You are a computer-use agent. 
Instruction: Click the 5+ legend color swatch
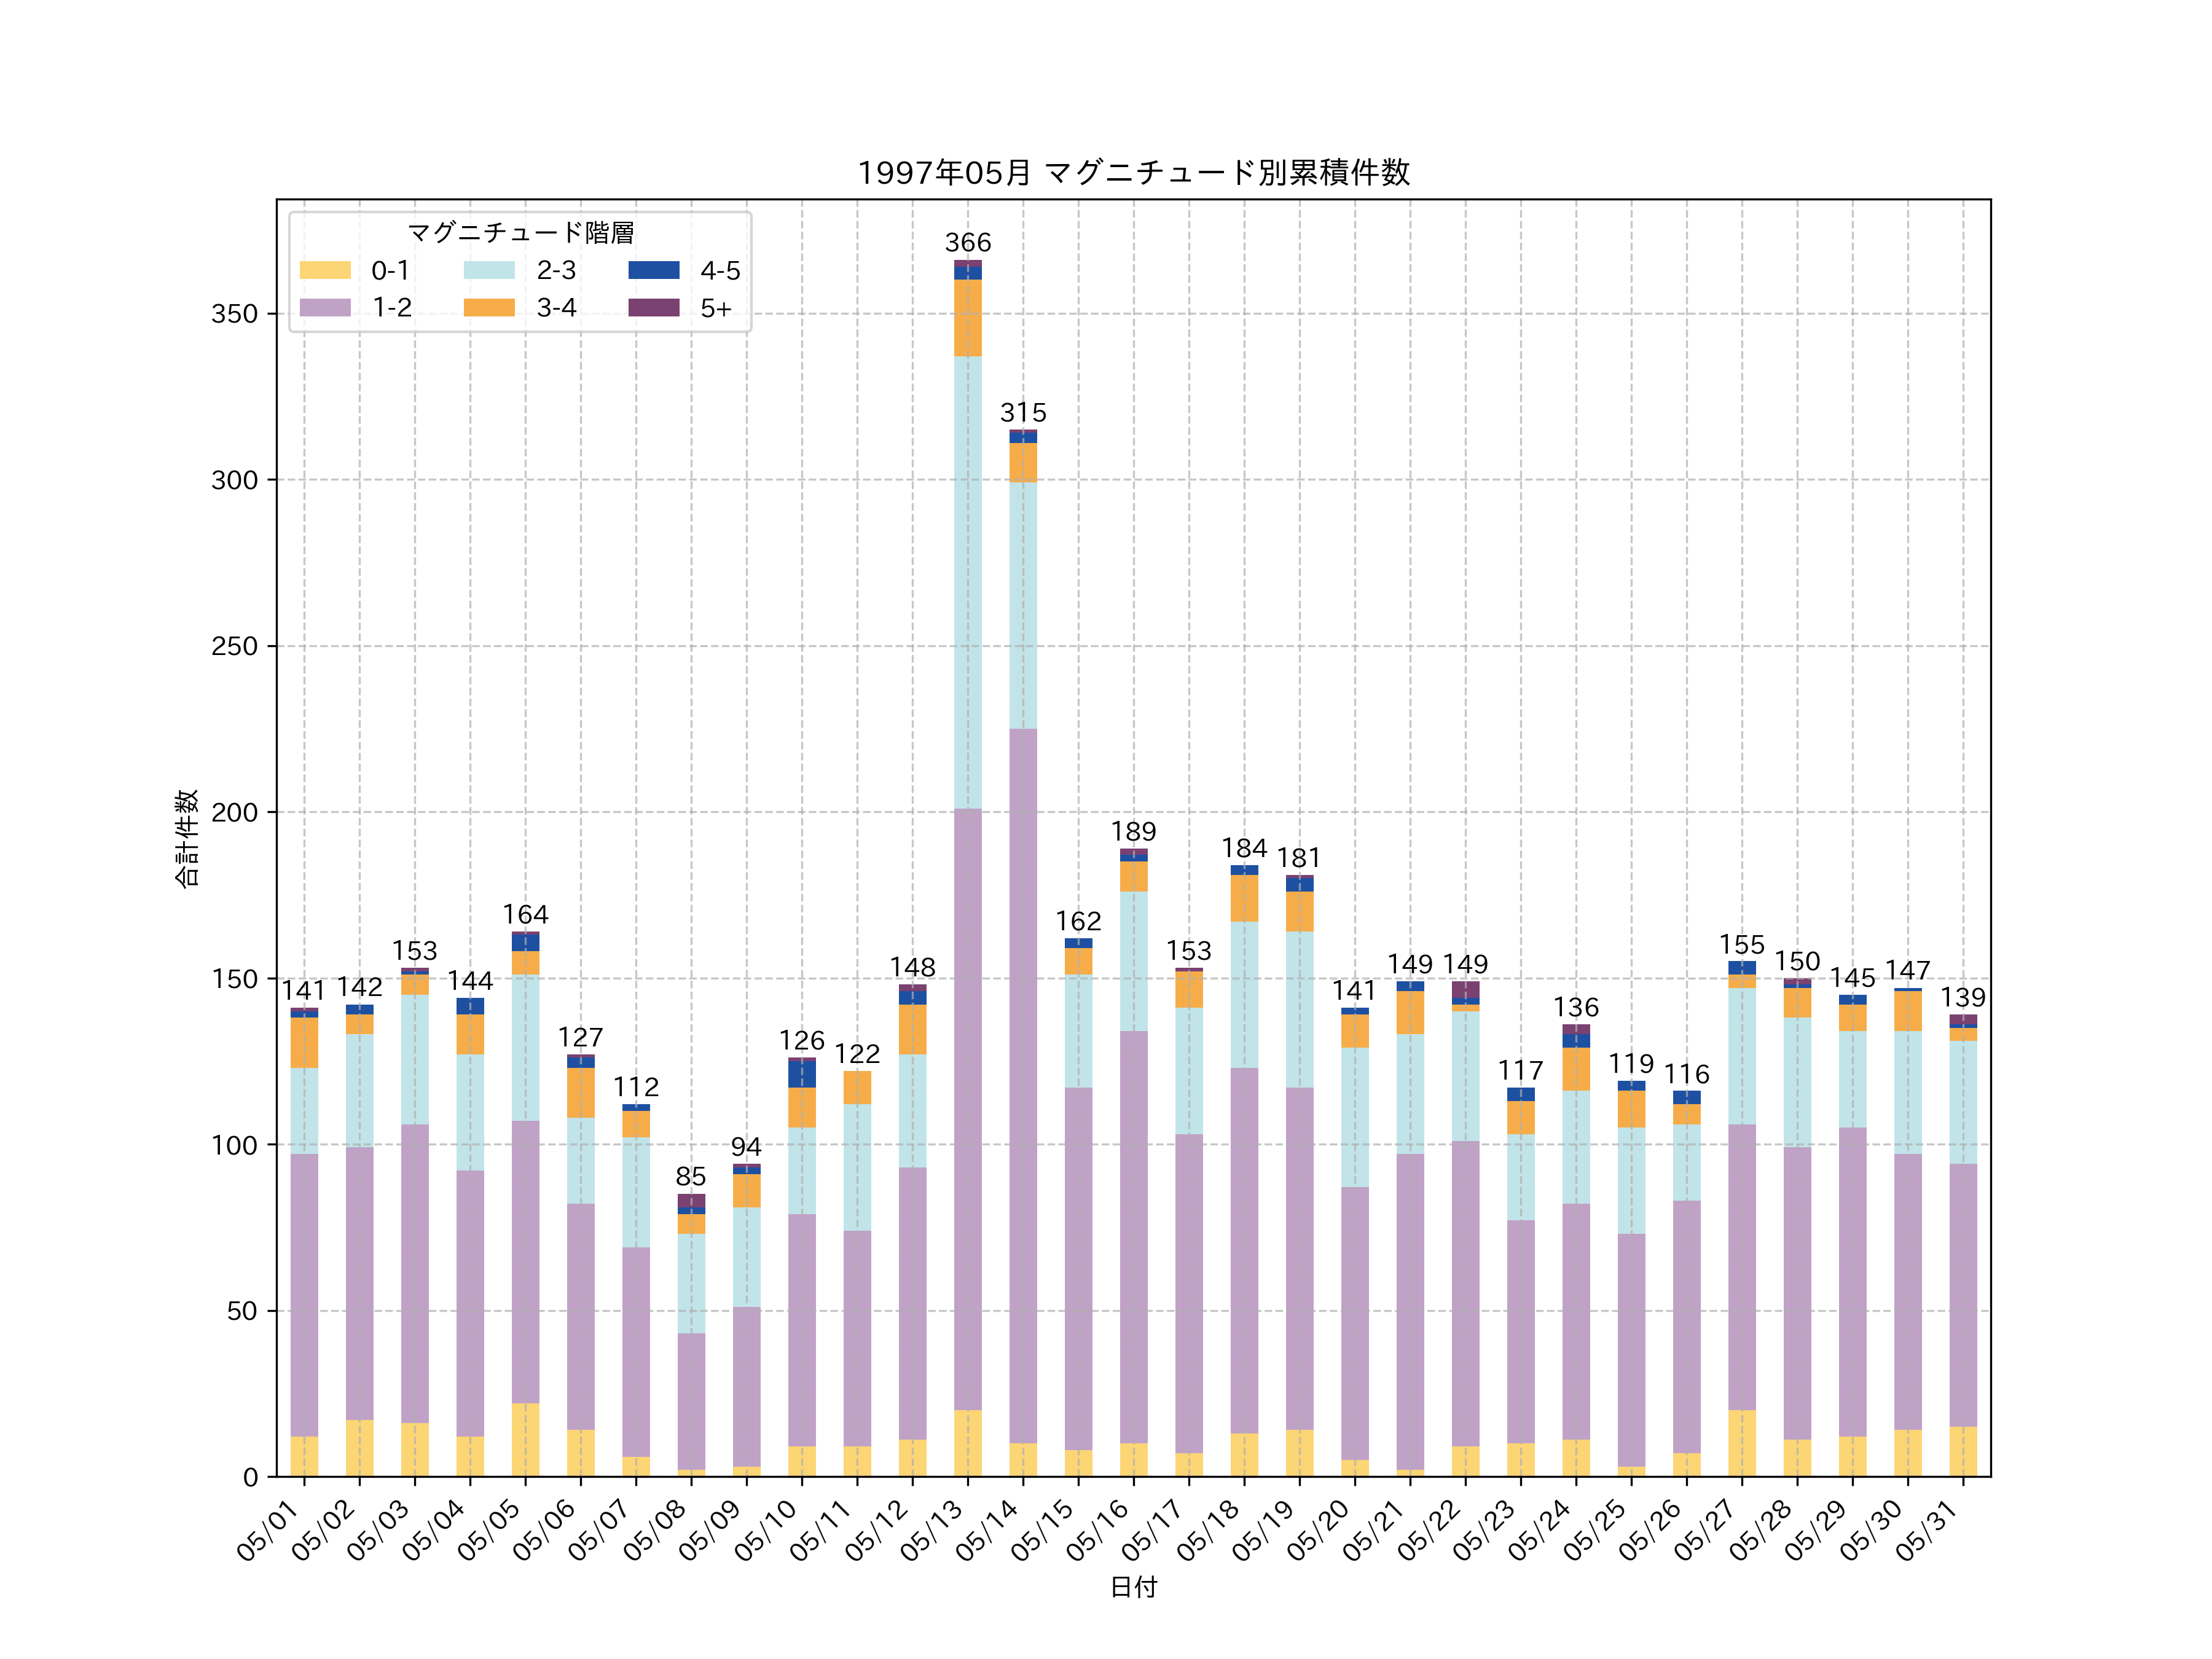pyautogui.click(x=654, y=307)
